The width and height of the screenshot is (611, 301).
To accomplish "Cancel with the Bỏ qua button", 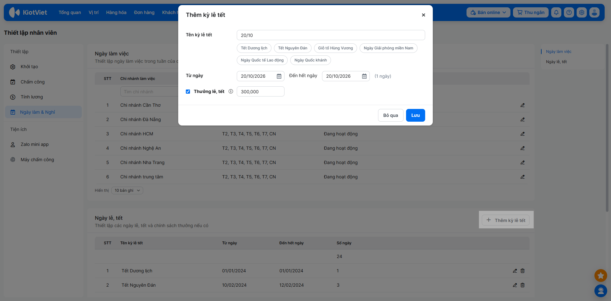I will pyautogui.click(x=390, y=115).
